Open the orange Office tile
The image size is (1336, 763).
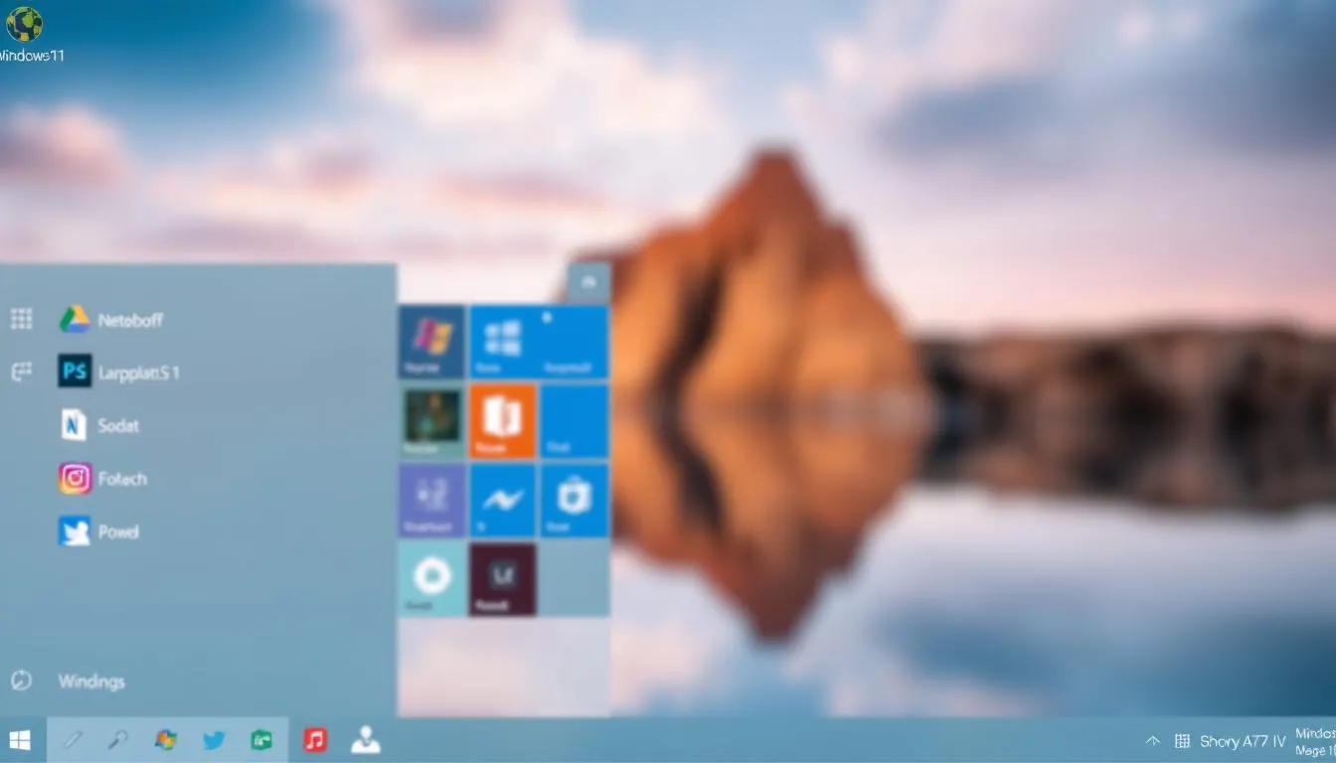pos(502,420)
